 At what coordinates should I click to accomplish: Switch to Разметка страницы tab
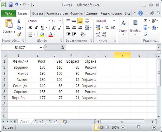coord(57,13)
